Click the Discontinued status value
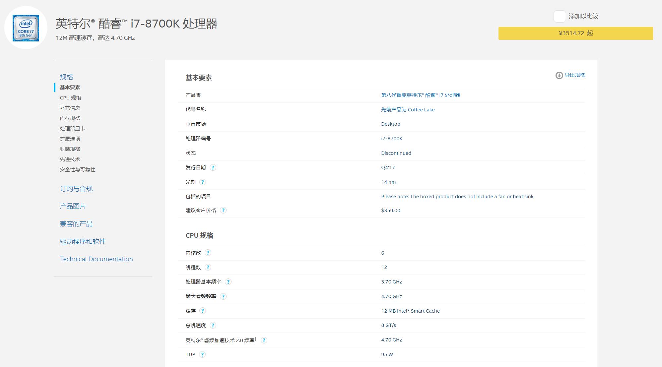The width and height of the screenshot is (662, 367). point(396,153)
